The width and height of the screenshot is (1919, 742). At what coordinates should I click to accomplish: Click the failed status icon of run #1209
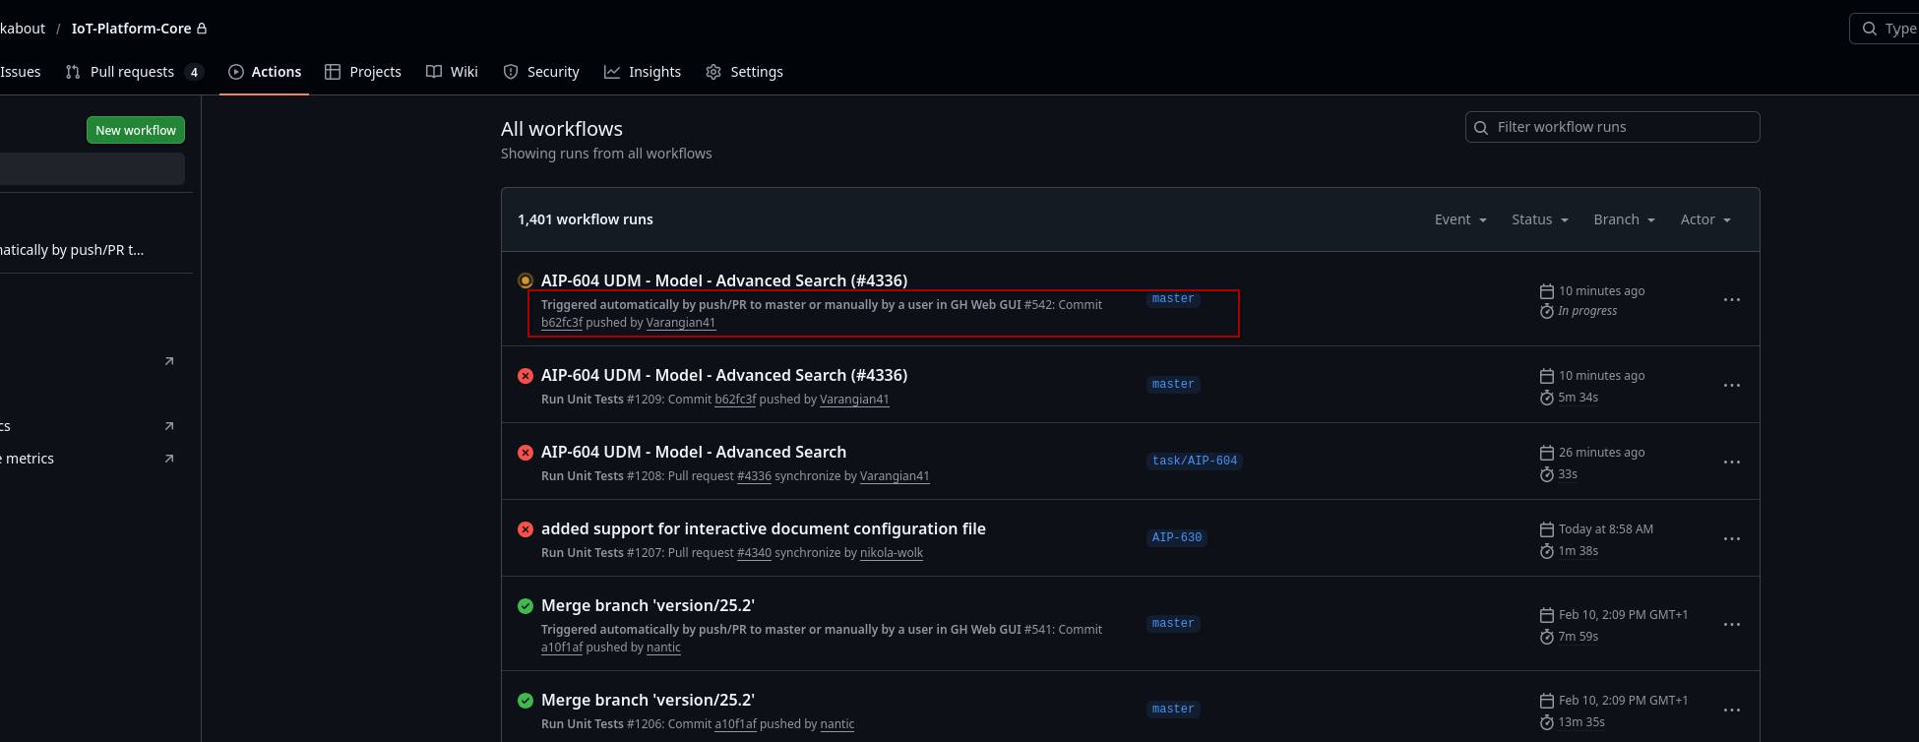coord(526,376)
